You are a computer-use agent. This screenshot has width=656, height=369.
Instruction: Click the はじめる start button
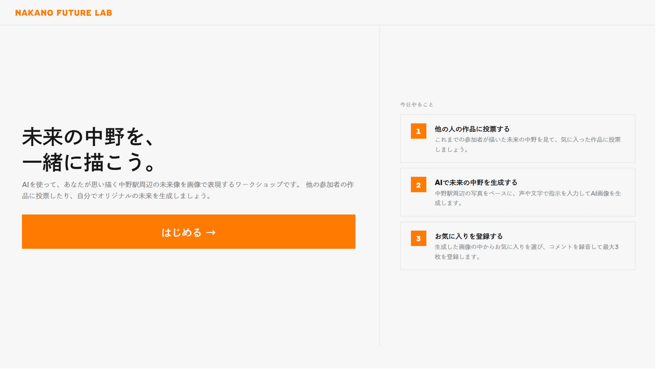(189, 232)
